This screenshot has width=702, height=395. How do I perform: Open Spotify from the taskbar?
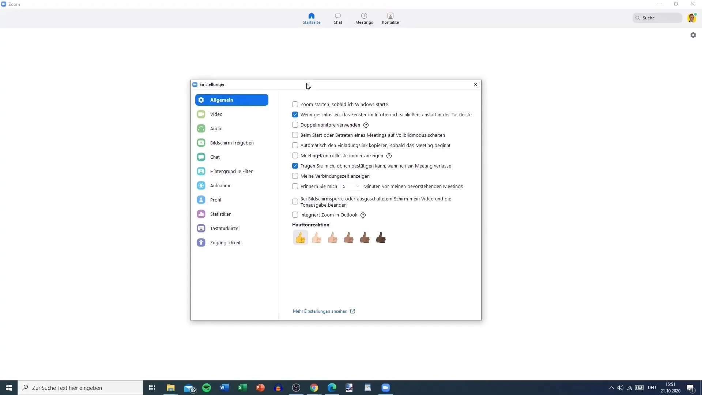click(207, 388)
